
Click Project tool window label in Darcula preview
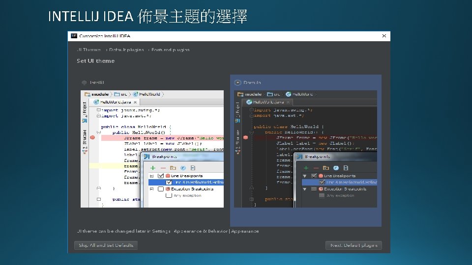tap(237, 109)
